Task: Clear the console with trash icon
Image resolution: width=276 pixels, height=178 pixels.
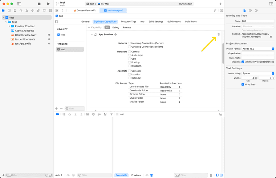Action: pos(211,175)
